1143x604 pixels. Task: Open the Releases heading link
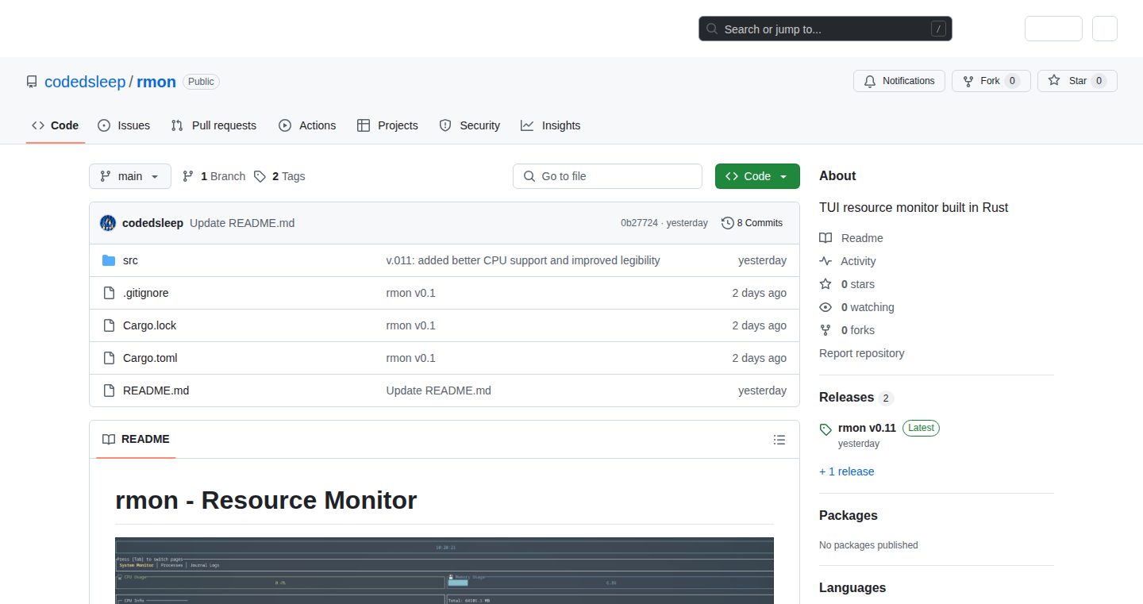click(x=856, y=398)
